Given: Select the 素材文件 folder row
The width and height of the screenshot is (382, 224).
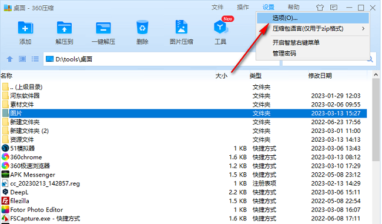Looking at the screenshot, I should point(184,104).
